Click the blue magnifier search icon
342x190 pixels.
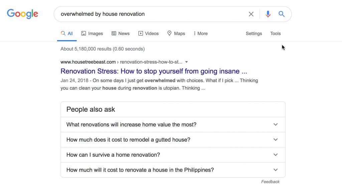[x=282, y=14]
